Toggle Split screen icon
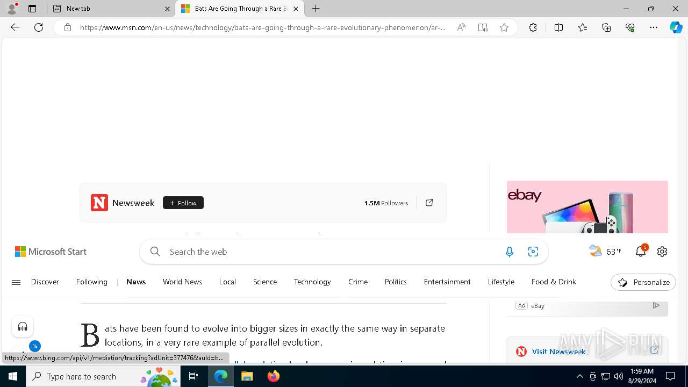The image size is (688, 387). 558,27
